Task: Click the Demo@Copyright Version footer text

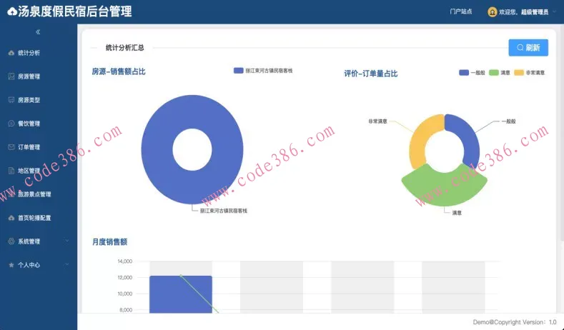Action: pyautogui.click(x=515, y=322)
